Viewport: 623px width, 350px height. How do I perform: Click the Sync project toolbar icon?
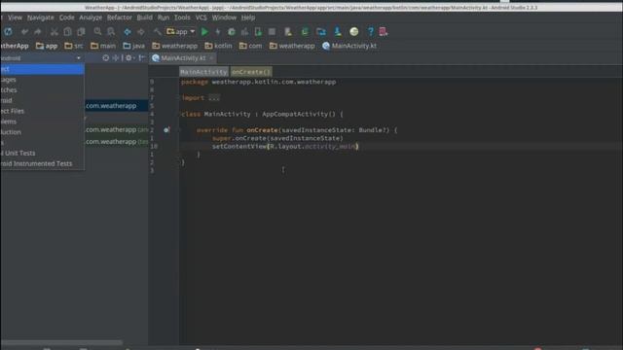coord(8,32)
